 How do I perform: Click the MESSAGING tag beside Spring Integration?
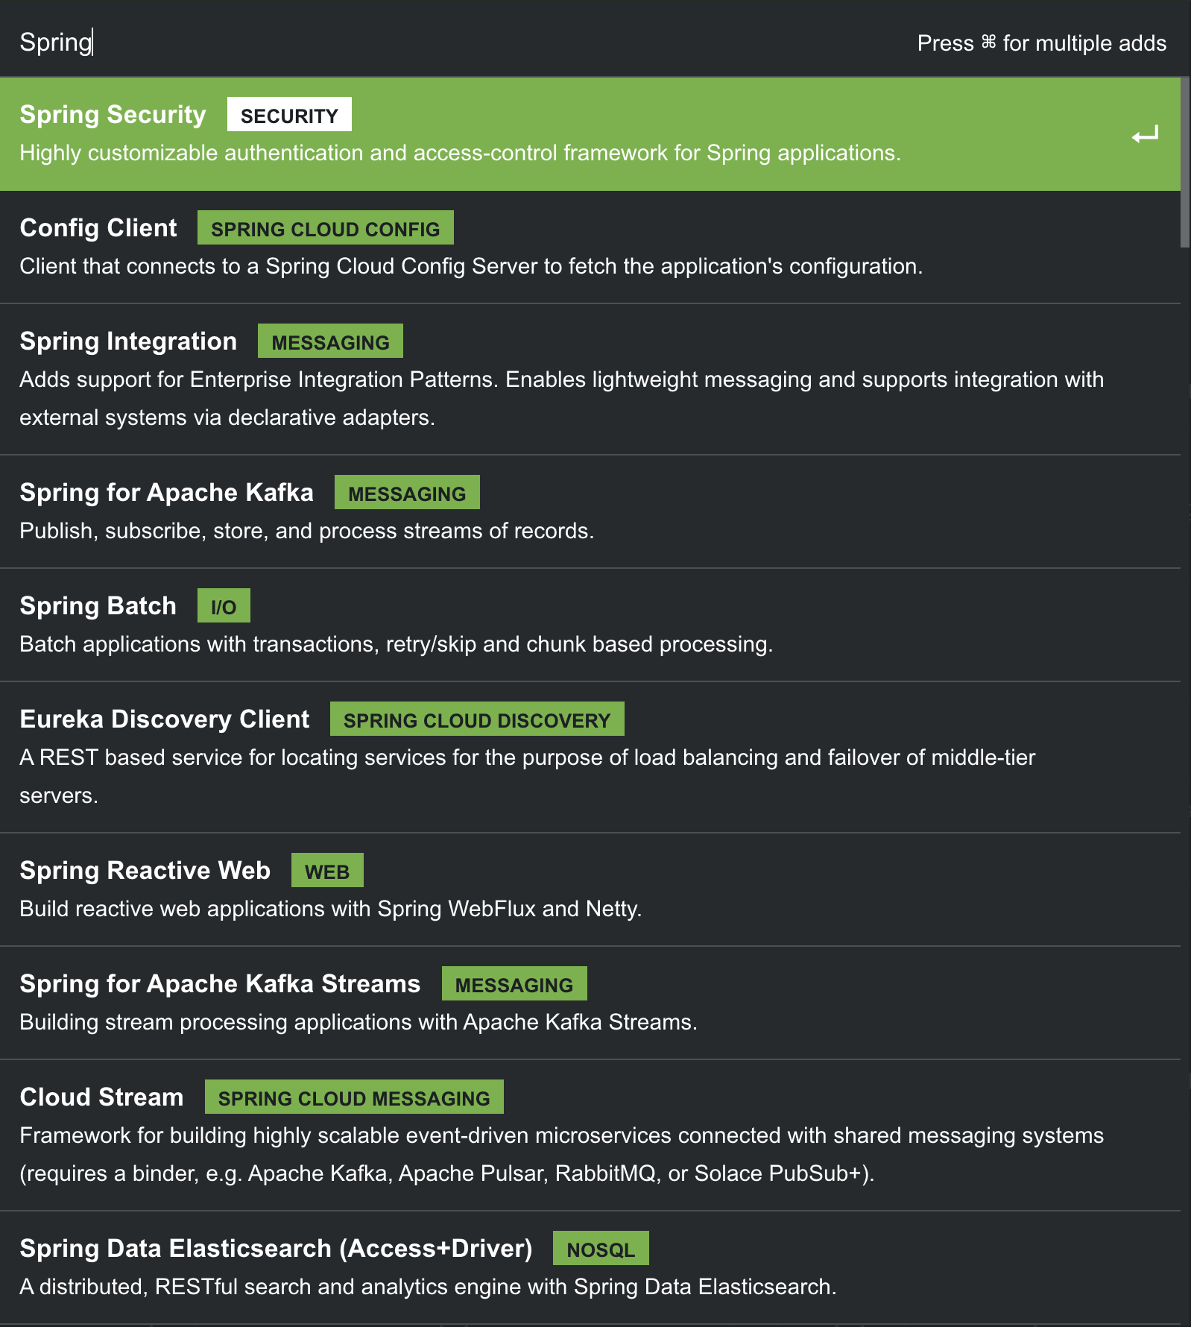(330, 341)
